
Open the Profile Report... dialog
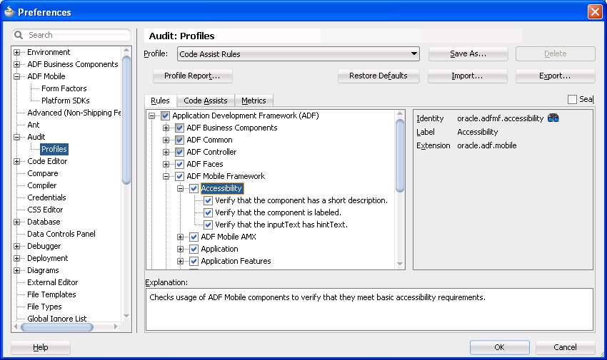tap(192, 76)
